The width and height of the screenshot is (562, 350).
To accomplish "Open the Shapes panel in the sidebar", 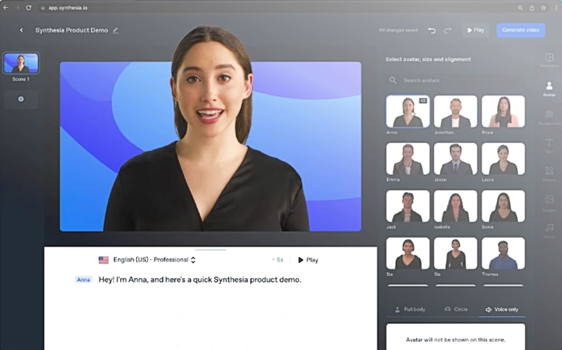I will pos(549,174).
